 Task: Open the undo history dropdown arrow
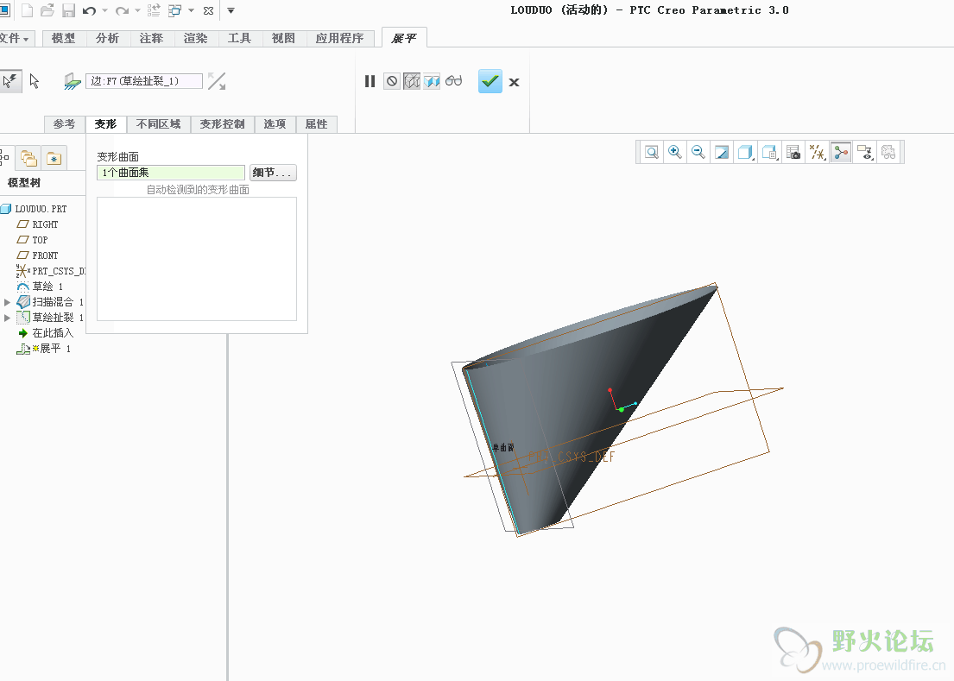pyautogui.click(x=104, y=10)
